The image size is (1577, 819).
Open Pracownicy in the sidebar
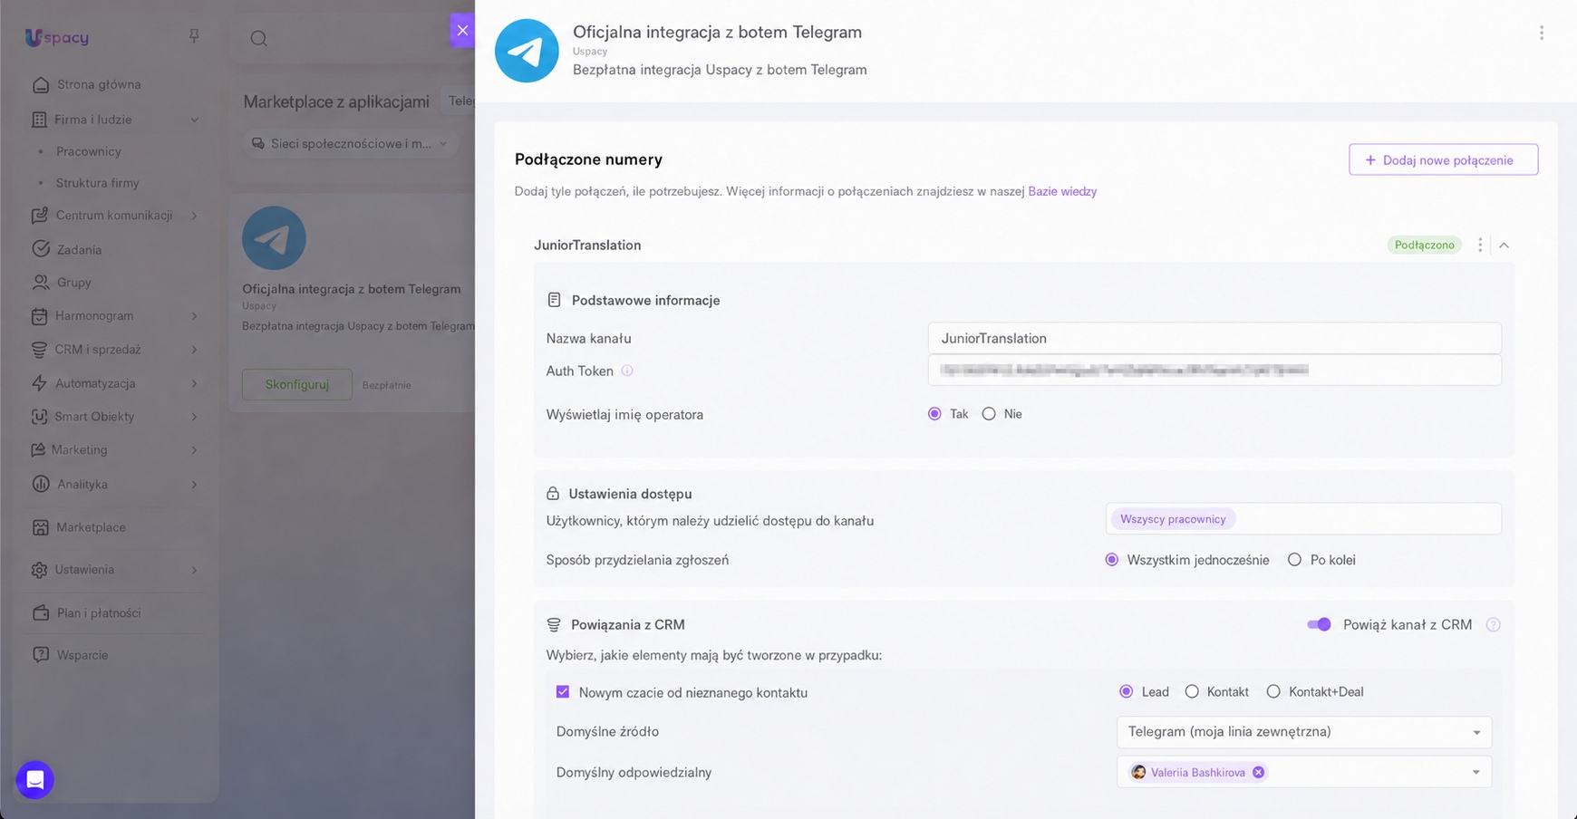[x=88, y=151]
